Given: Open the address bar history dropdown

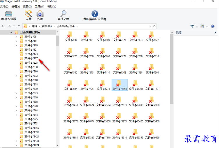Looking at the screenshot, I should click(150, 26).
